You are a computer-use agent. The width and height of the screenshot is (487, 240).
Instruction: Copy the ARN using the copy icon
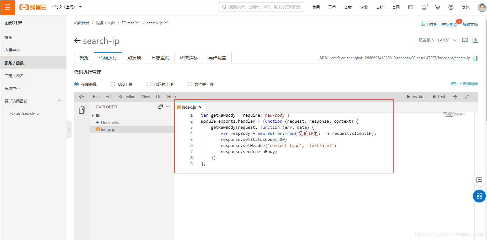click(x=475, y=58)
